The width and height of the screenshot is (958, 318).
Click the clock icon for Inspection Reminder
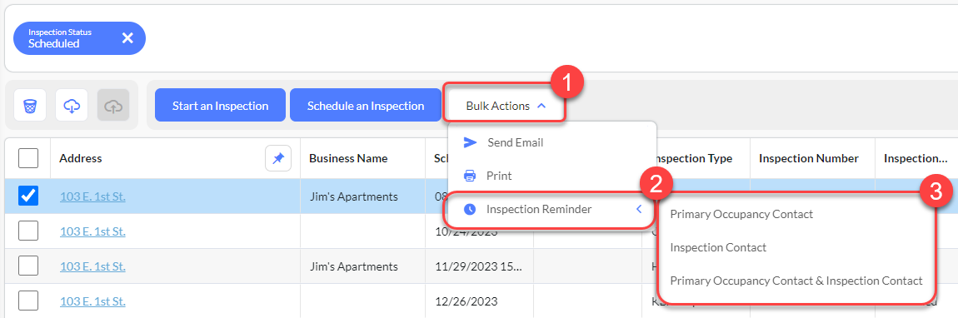click(470, 209)
